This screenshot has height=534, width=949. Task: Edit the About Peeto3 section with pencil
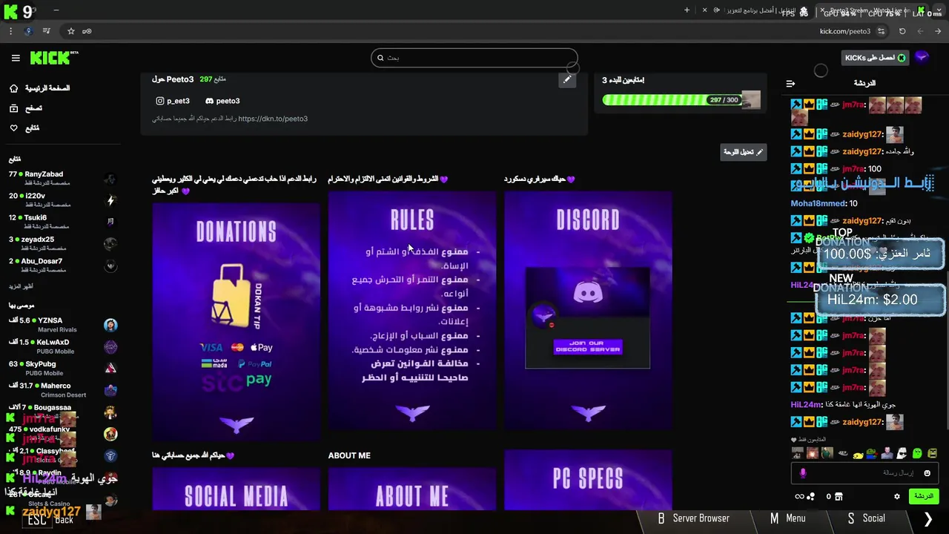point(567,79)
